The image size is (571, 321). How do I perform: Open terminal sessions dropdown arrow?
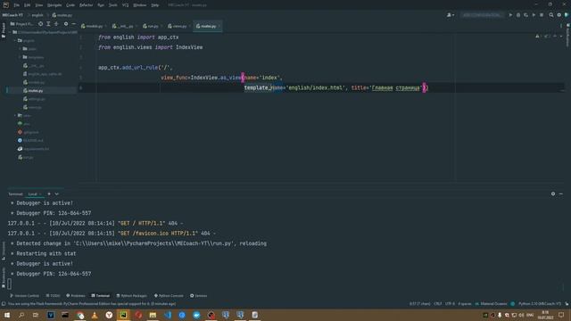click(57, 194)
